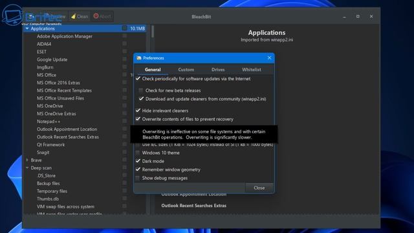The height and width of the screenshot is (233, 414).
Task: Check the Notepad++ checkbox
Action: tap(125, 121)
